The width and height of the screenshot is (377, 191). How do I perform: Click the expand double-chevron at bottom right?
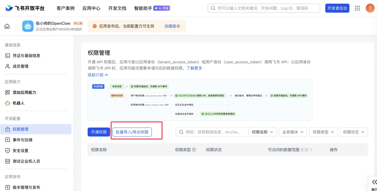374,182
